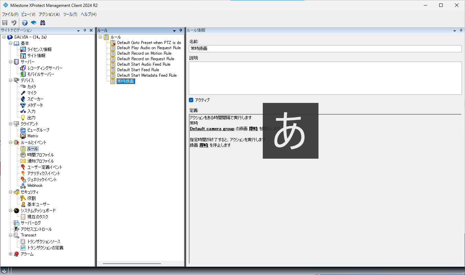Click the メタデータ icon
The height and width of the screenshot is (275, 465).
click(x=23, y=105)
